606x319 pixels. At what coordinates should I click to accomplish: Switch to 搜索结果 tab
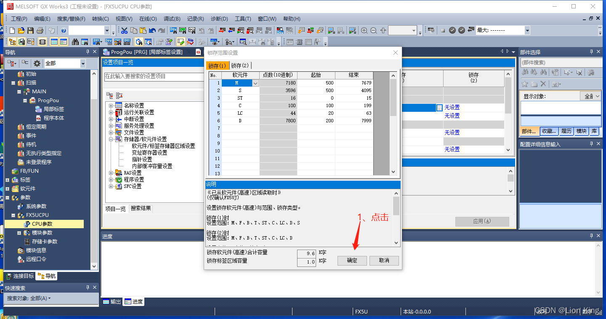pos(141,208)
